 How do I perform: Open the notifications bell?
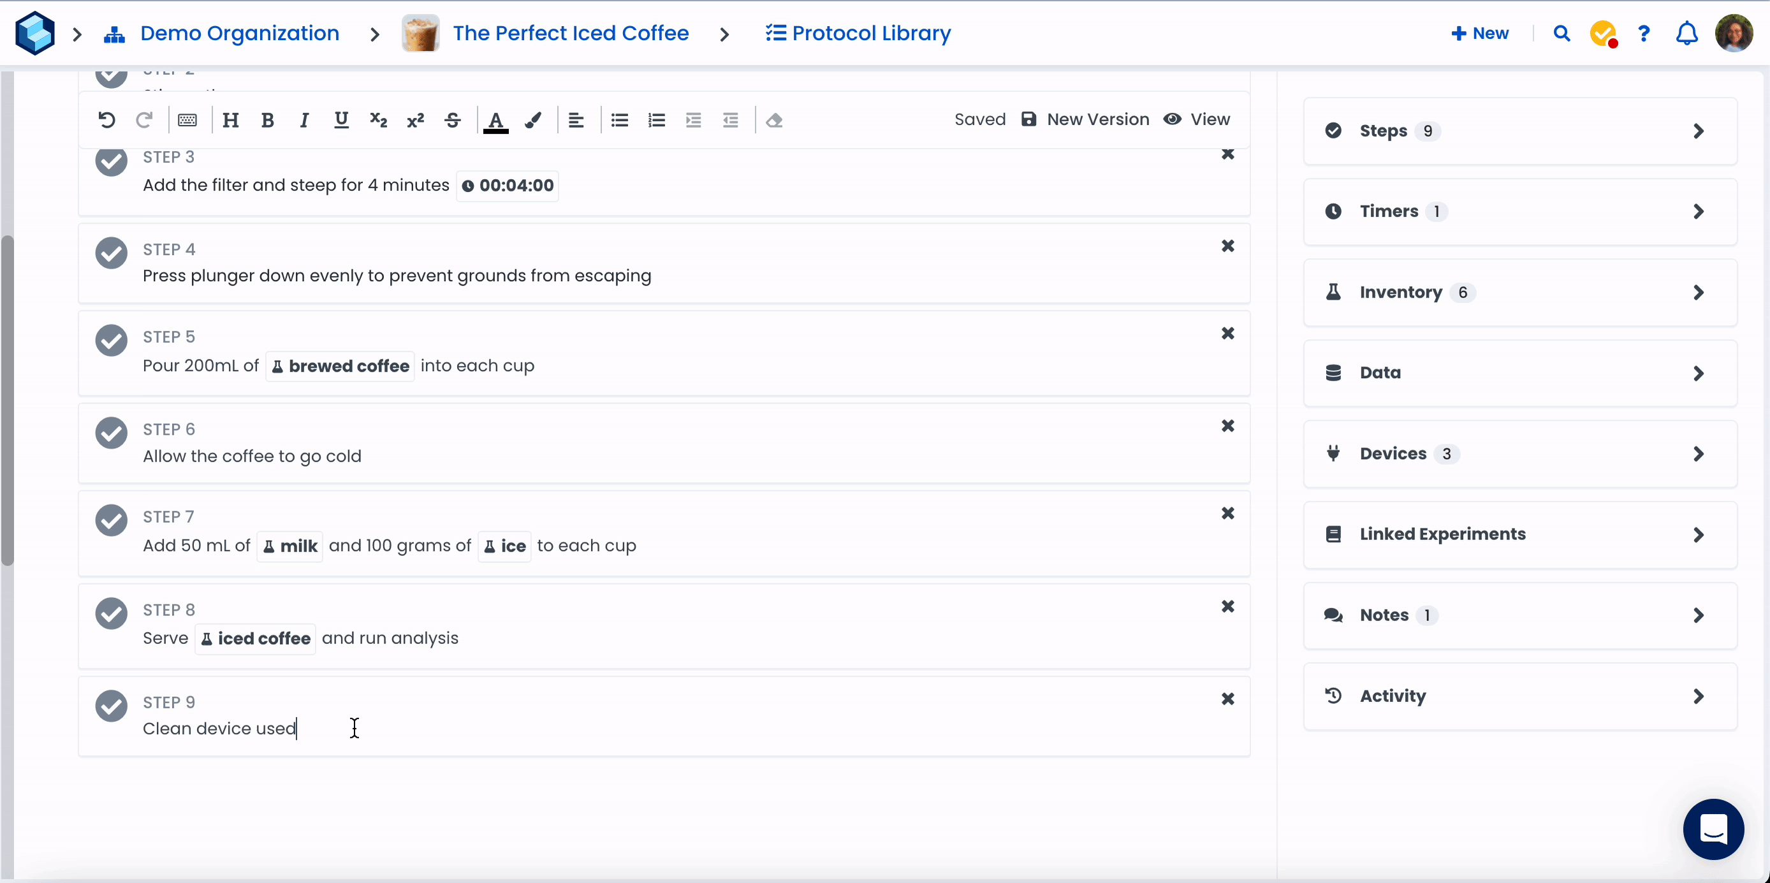(x=1686, y=33)
